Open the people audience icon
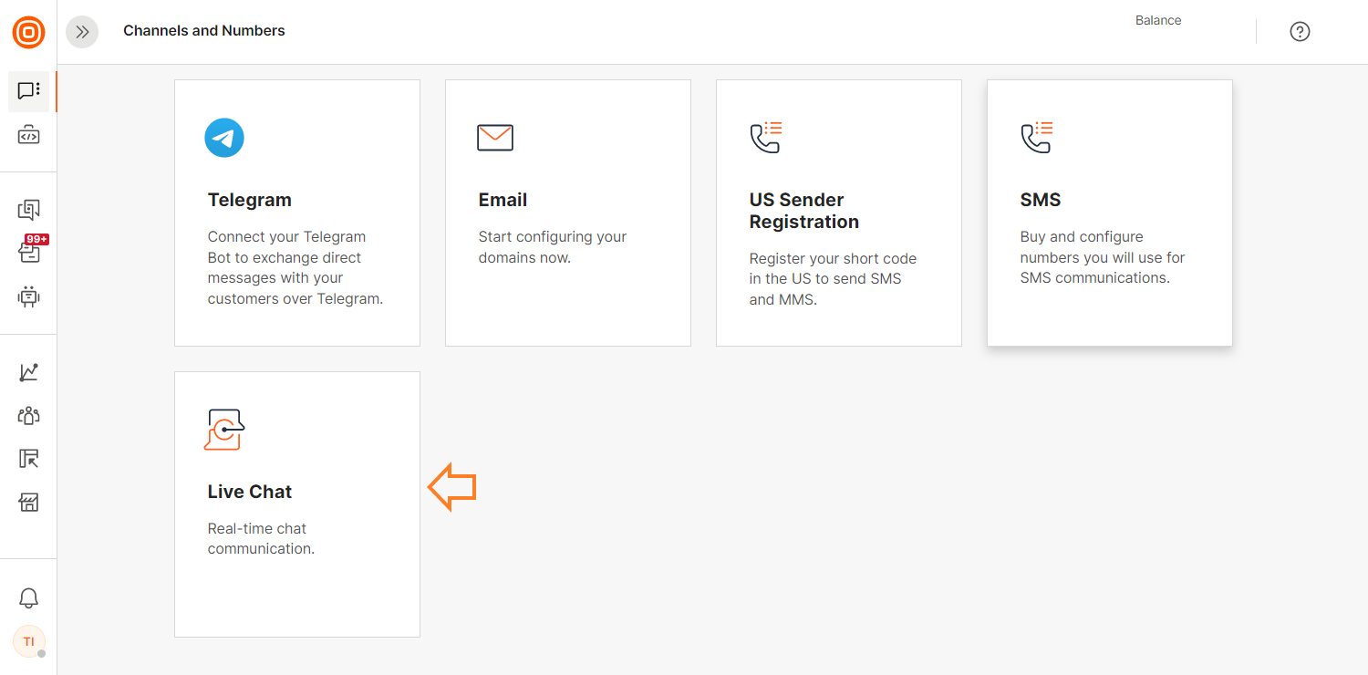Screen dimensions: 1368x675 28,416
